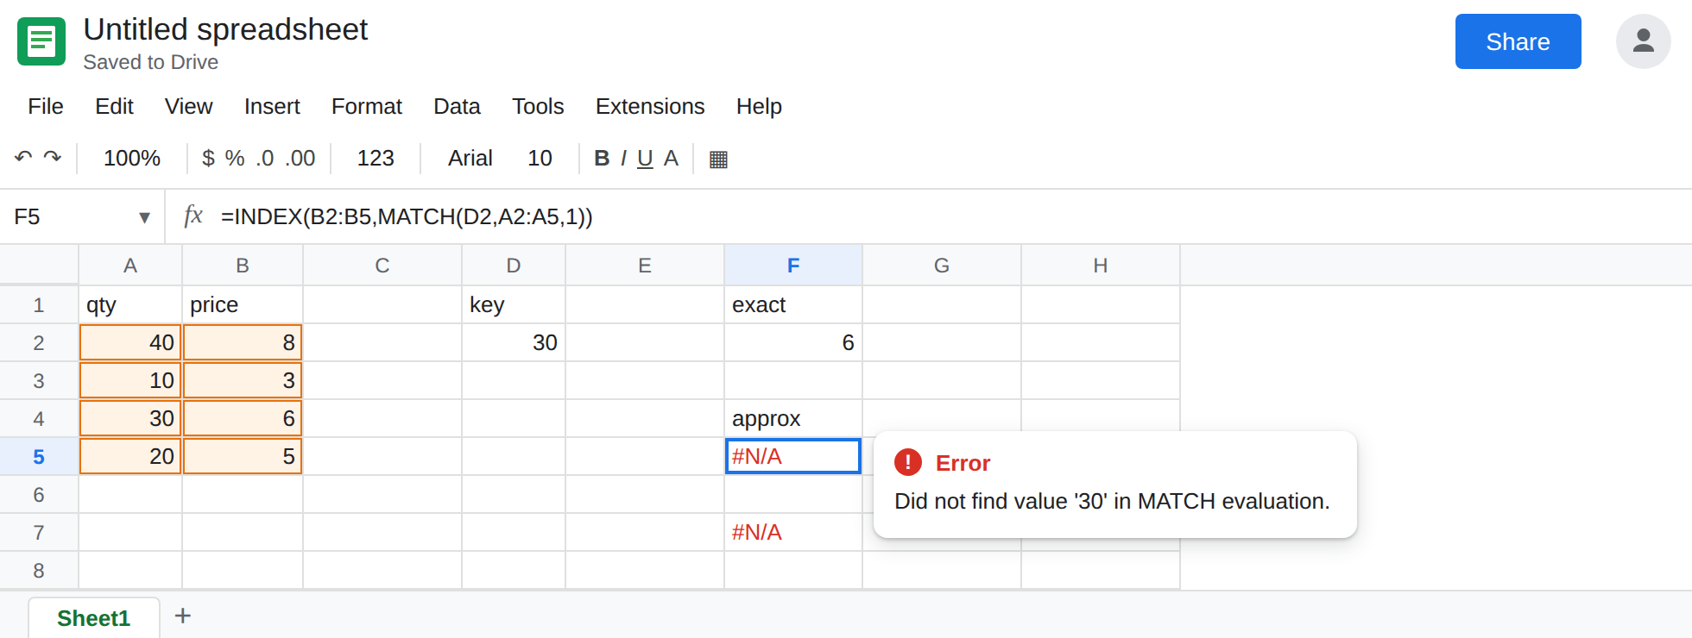Select column H header
1692x638 pixels.
tap(1101, 266)
